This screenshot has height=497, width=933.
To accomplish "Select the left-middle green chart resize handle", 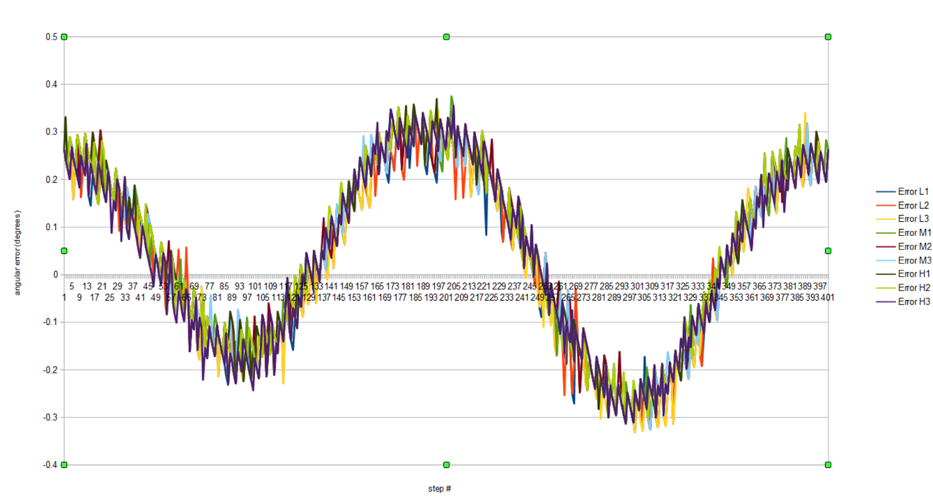I will pyautogui.click(x=64, y=251).
